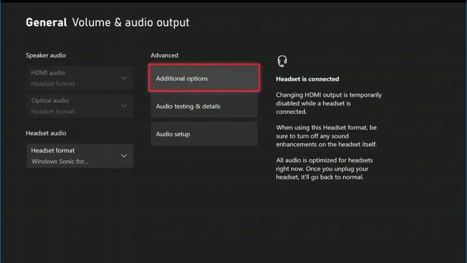Open Additional options
This screenshot has height=263, width=467.
(x=204, y=78)
